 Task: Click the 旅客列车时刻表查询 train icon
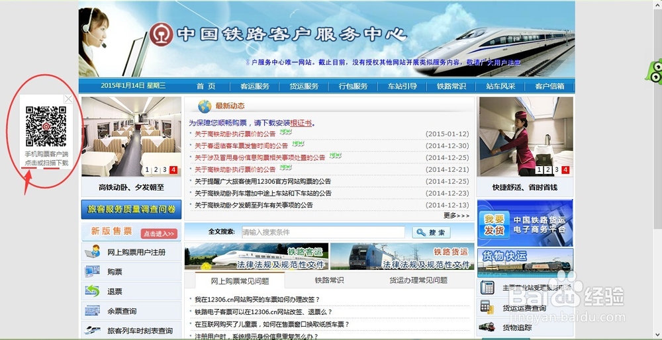pyautogui.click(x=93, y=330)
